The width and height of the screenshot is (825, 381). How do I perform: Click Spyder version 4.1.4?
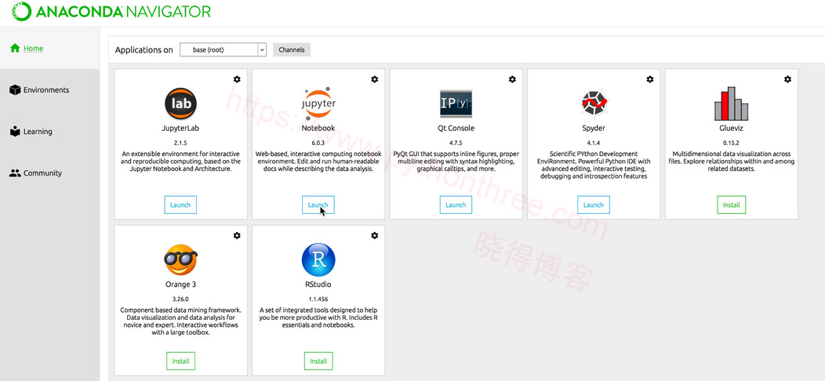[594, 143]
